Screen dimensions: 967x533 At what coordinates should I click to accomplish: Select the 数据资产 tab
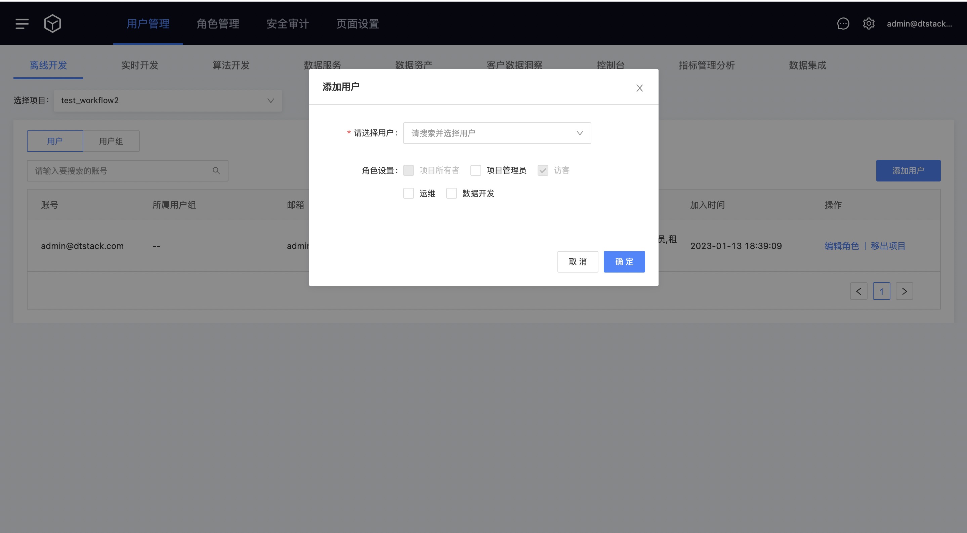[x=414, y=65]
